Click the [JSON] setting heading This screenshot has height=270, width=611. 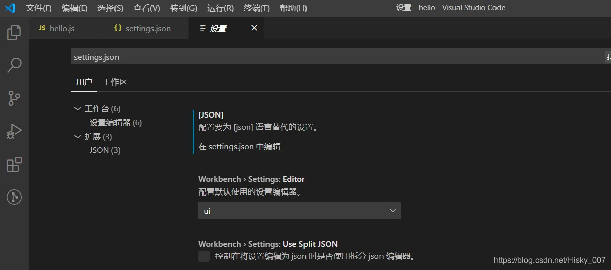coord(211,115)
